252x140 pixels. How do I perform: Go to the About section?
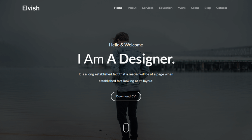click(132, 8)
